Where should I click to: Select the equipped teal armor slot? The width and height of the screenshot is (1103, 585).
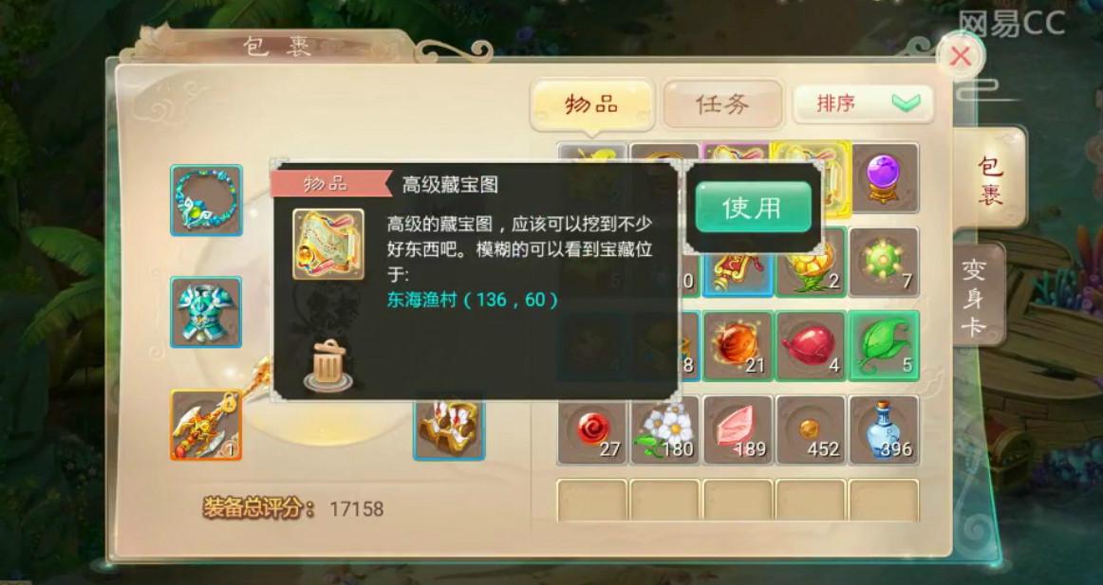point(206,312)
